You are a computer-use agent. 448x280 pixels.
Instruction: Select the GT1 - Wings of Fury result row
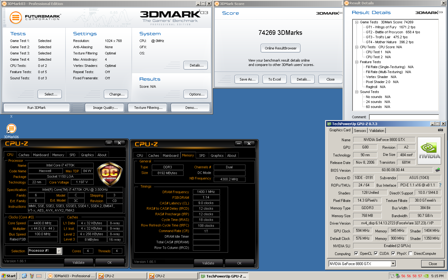(390, 27)
